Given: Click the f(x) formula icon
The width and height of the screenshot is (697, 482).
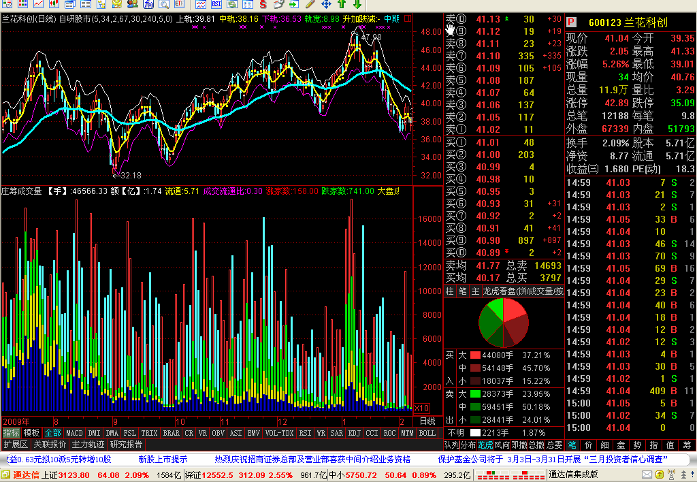Looking at the screenshot, I should tap(148, 5).
